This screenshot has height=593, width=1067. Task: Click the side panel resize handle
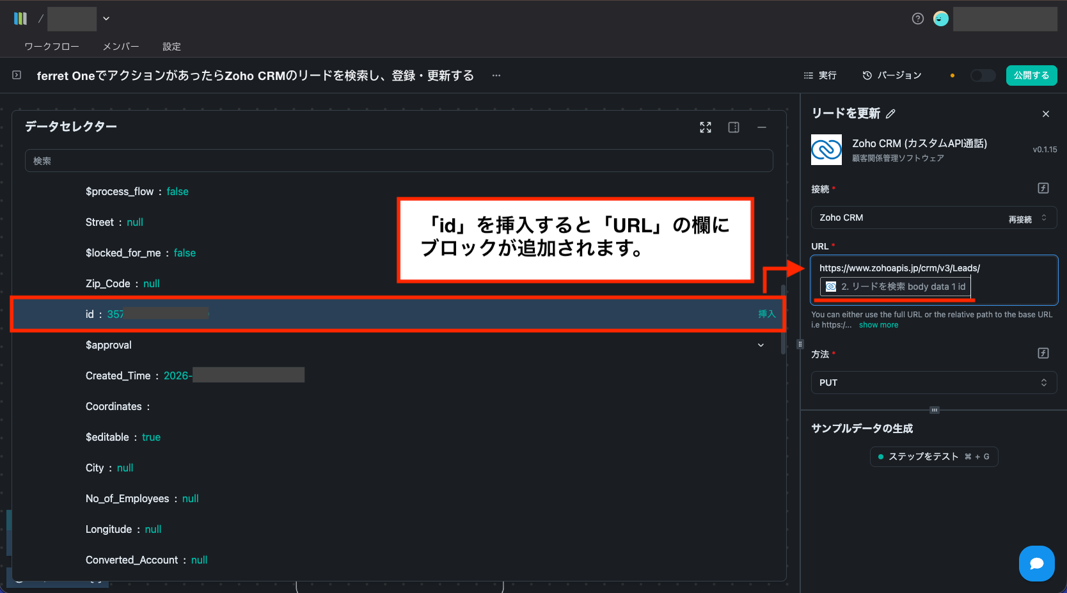click(x=800, y=344)
